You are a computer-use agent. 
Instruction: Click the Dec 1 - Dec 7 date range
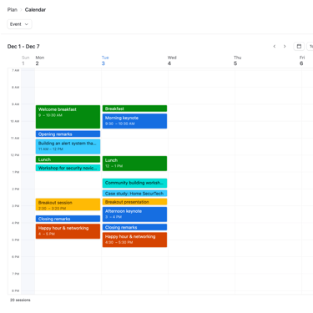(23, 47)
